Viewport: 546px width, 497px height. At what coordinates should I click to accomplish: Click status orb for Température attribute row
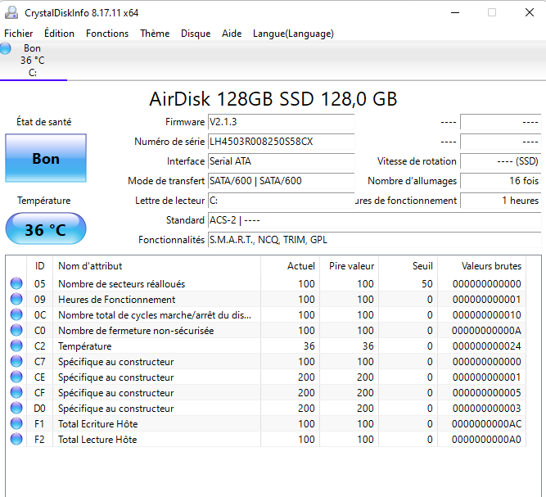16,346
